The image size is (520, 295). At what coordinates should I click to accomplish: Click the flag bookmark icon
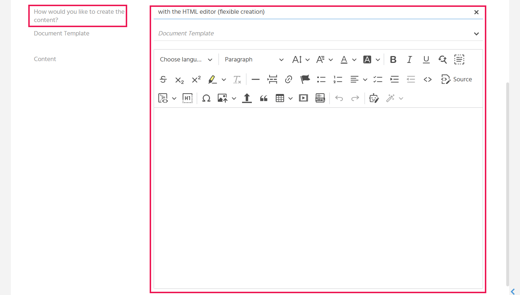tap(305, 80)
